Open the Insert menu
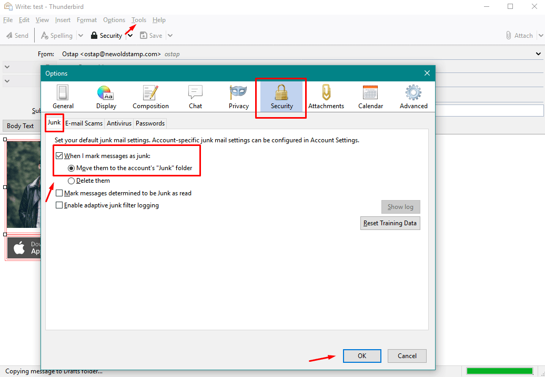 63,20
